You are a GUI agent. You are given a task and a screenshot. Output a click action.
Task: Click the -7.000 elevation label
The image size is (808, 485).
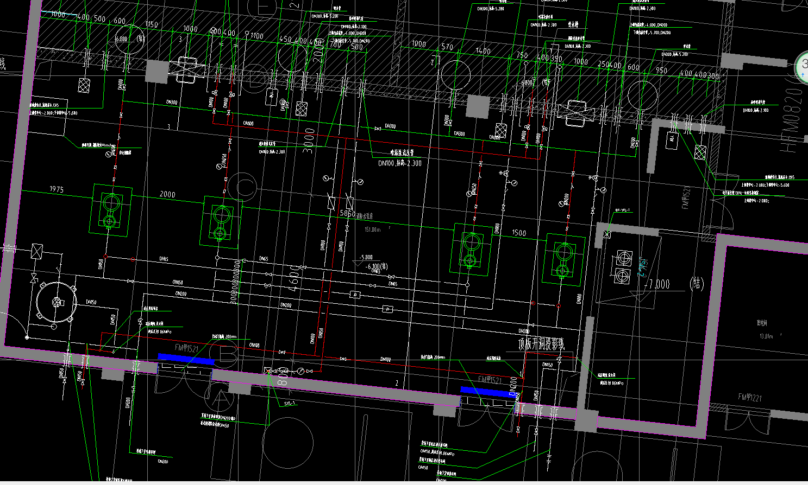pyautogui.click(x=656, y=284)
